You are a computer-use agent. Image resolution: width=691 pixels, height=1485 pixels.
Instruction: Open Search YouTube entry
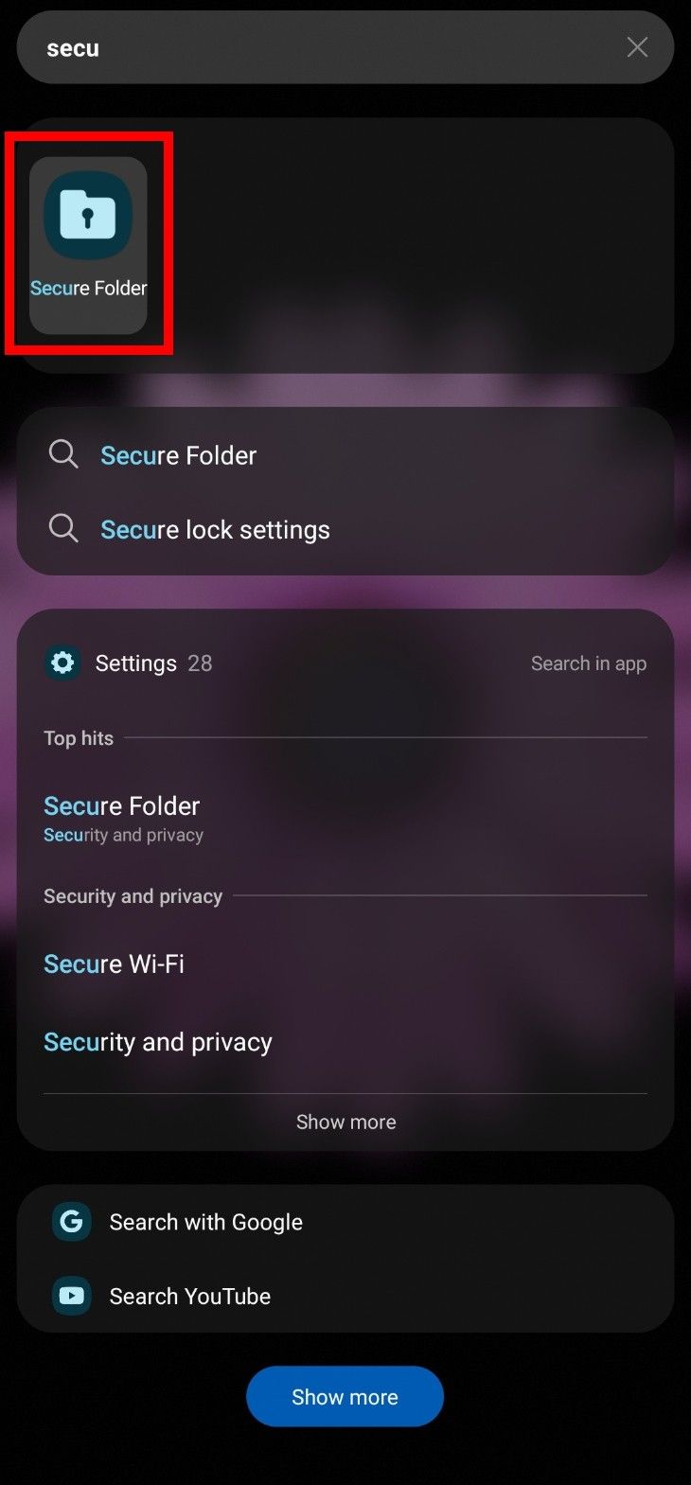(x=189, y=1295)
